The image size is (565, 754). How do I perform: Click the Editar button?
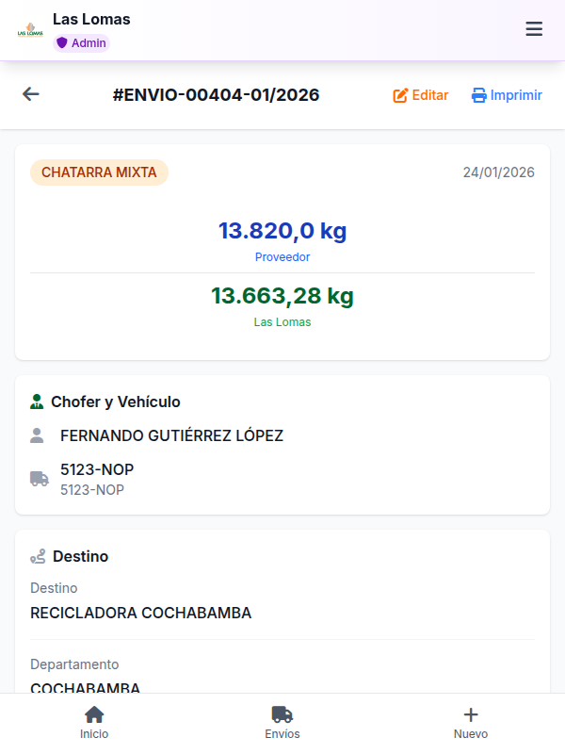point(420,95)
